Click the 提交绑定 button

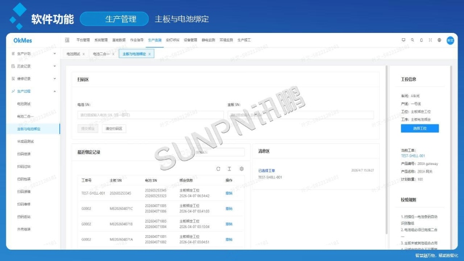click(x=87, y=128)
